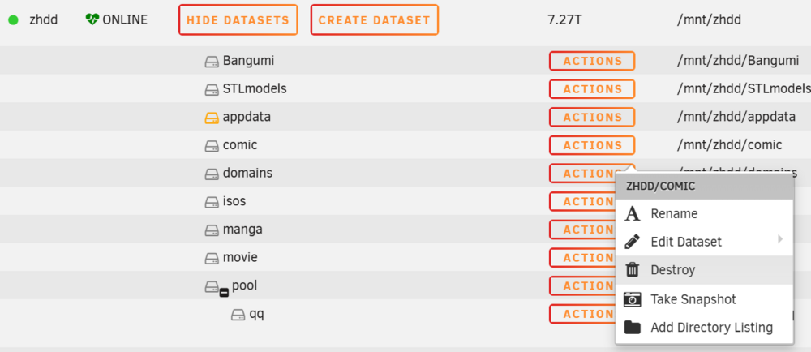This screenshot has width=811, height=352.
Task: Click the camera icon for Take Snapshot
Action: pyautogui.click(x=632, y=299)
